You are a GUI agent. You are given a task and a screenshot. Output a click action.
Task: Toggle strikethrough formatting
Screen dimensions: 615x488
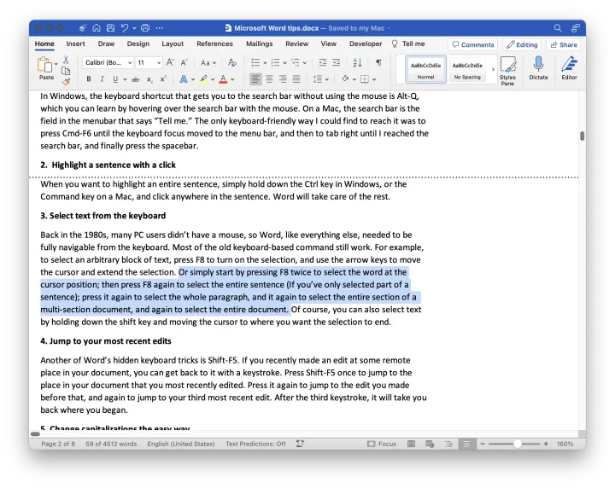(135, 79)
